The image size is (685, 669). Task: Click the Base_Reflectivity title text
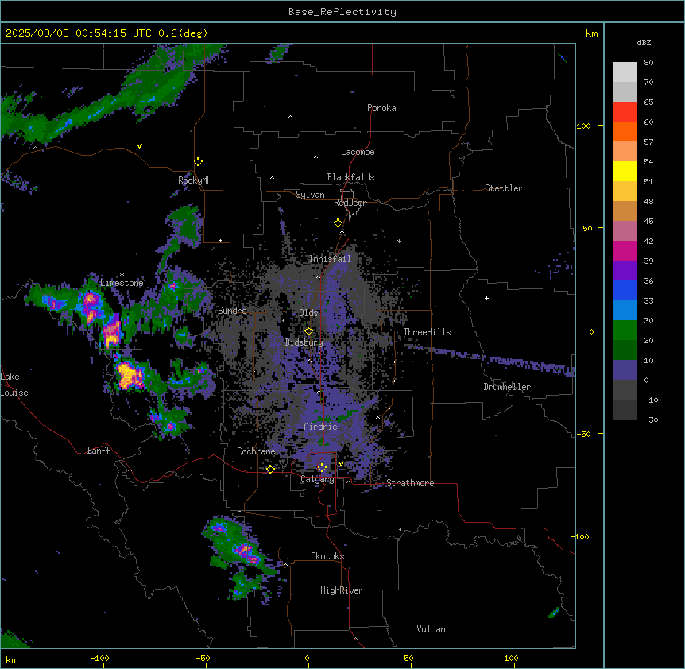(342, 12)
